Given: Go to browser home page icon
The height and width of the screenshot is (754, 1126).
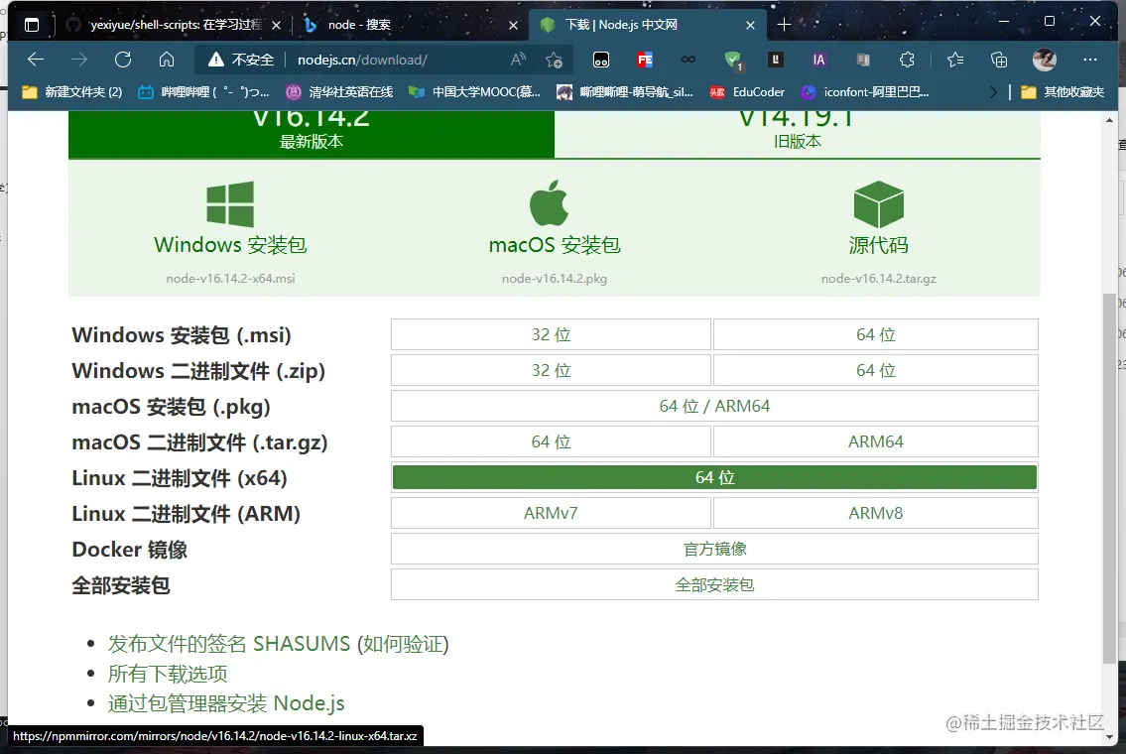Looking at the screenshot, I should (167, 60).
